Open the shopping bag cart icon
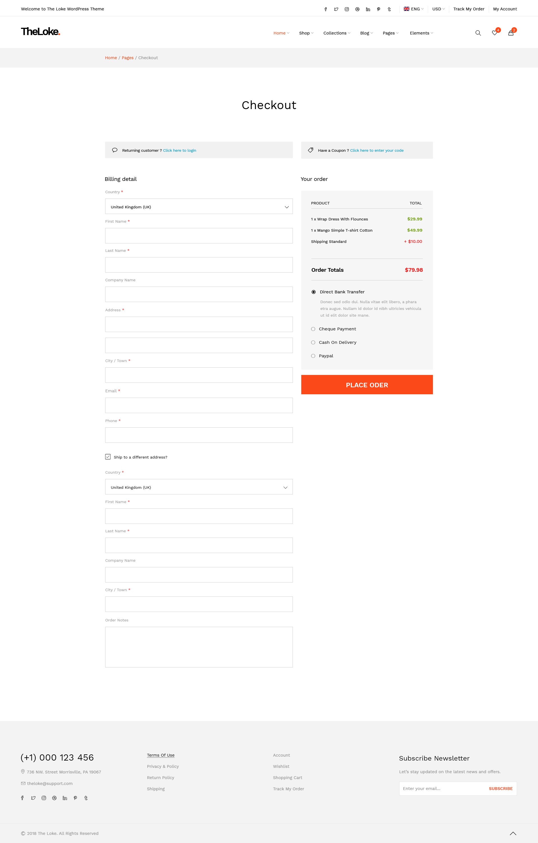This screenshot has width=538, height=843. pyautogui.click(x=511, y=33)
